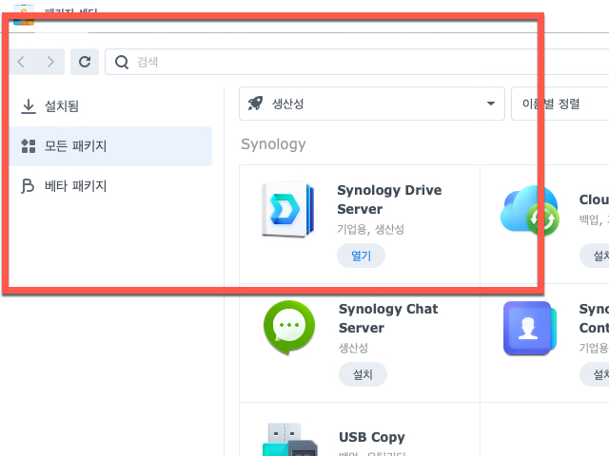Click 기업용, 생산성 tags under Drive Server

[370, 229]
